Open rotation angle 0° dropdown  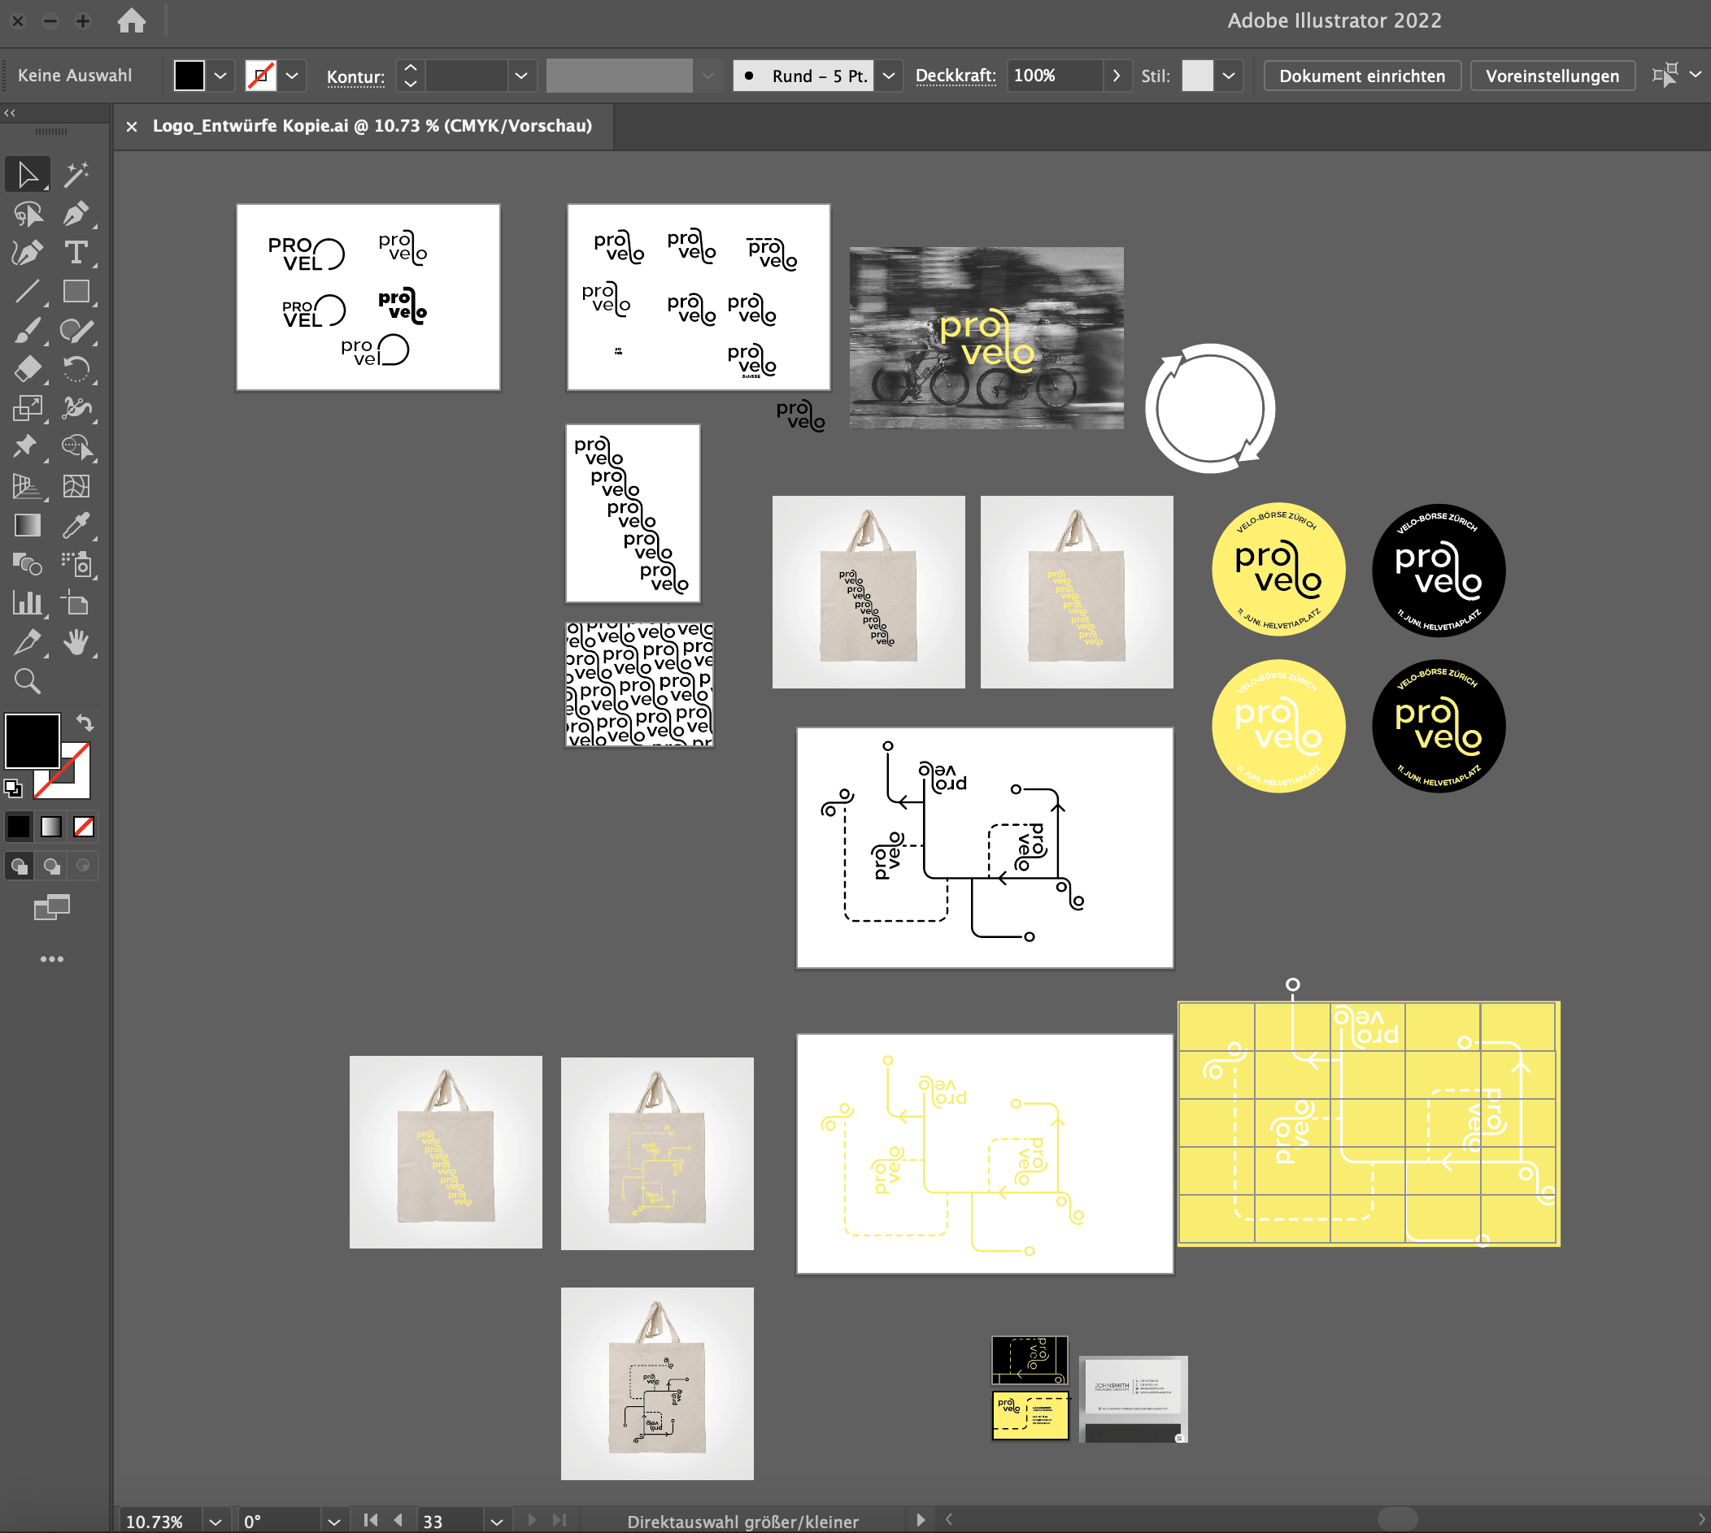coord(333,1521)
